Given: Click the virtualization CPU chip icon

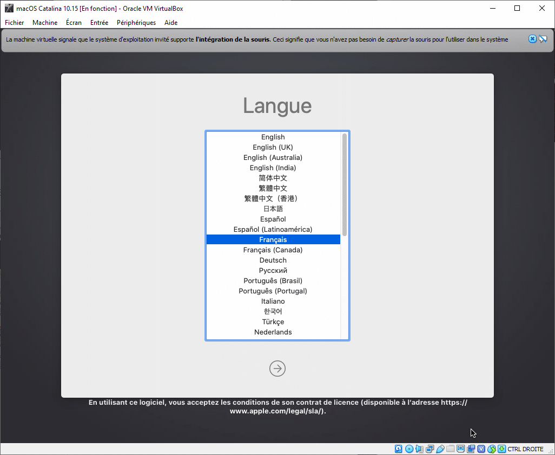Looking at the screenshot, I should coord(481,449).
